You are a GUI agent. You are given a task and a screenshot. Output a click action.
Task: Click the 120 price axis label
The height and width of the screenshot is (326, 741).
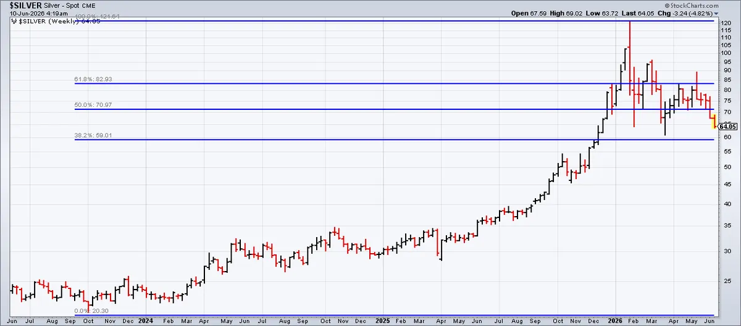coord(726,23)
